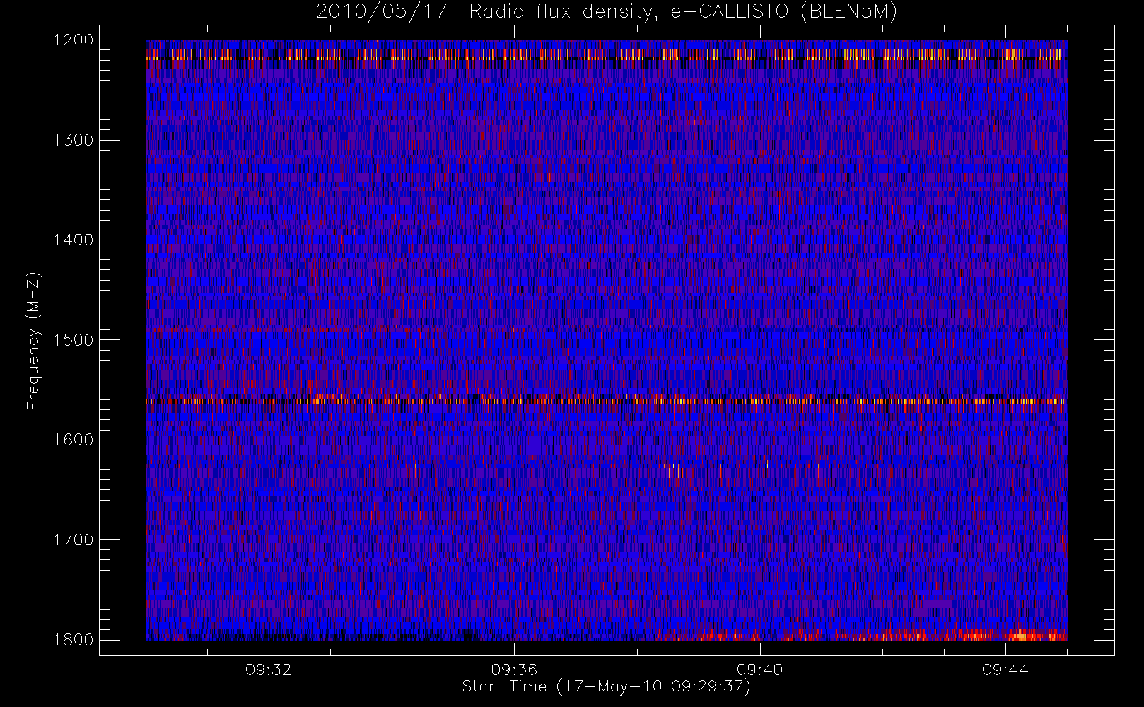Click the 1700 frequency tick label

[x=74, y=539]
